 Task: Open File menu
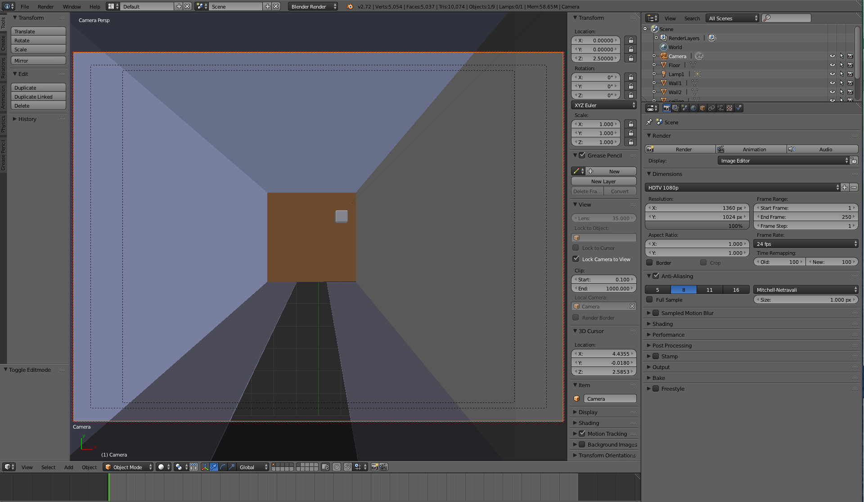[x=25, y=6]
